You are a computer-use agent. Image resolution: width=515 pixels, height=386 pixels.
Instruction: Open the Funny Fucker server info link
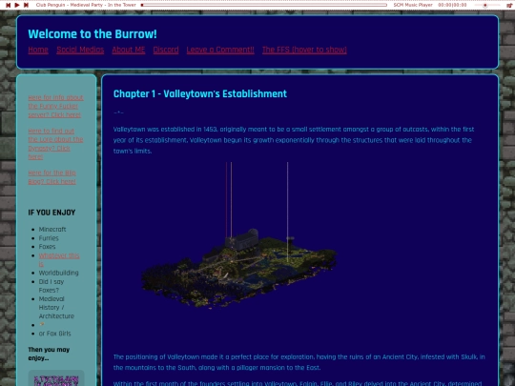[x=56, y=106]
